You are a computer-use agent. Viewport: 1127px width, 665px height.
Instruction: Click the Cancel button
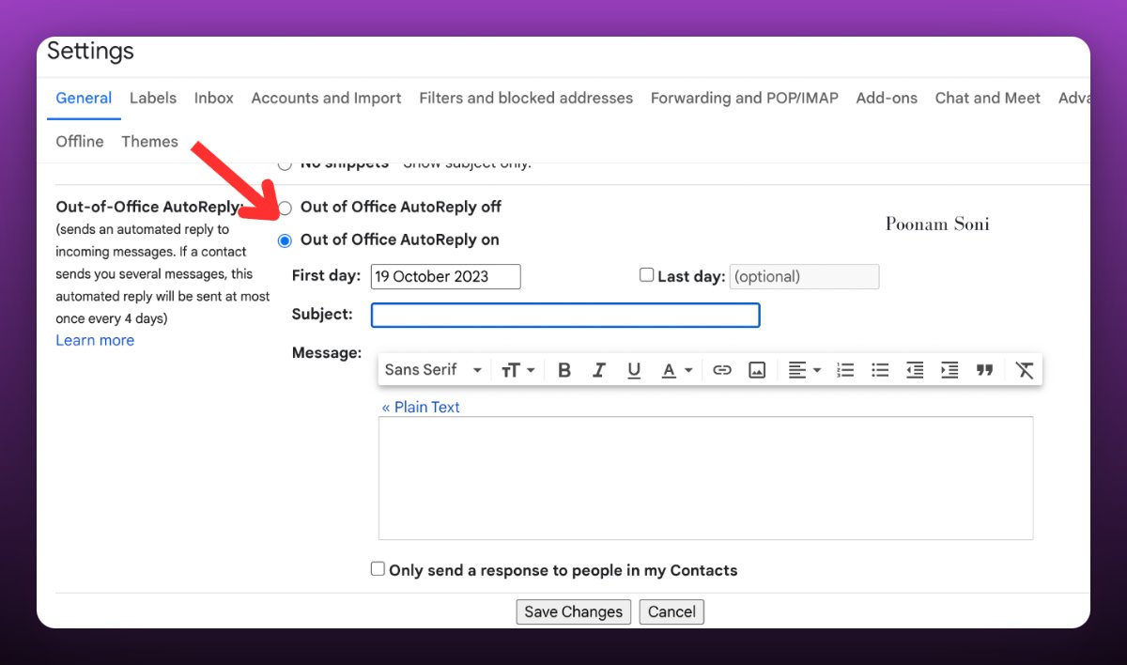click(672, 612)
